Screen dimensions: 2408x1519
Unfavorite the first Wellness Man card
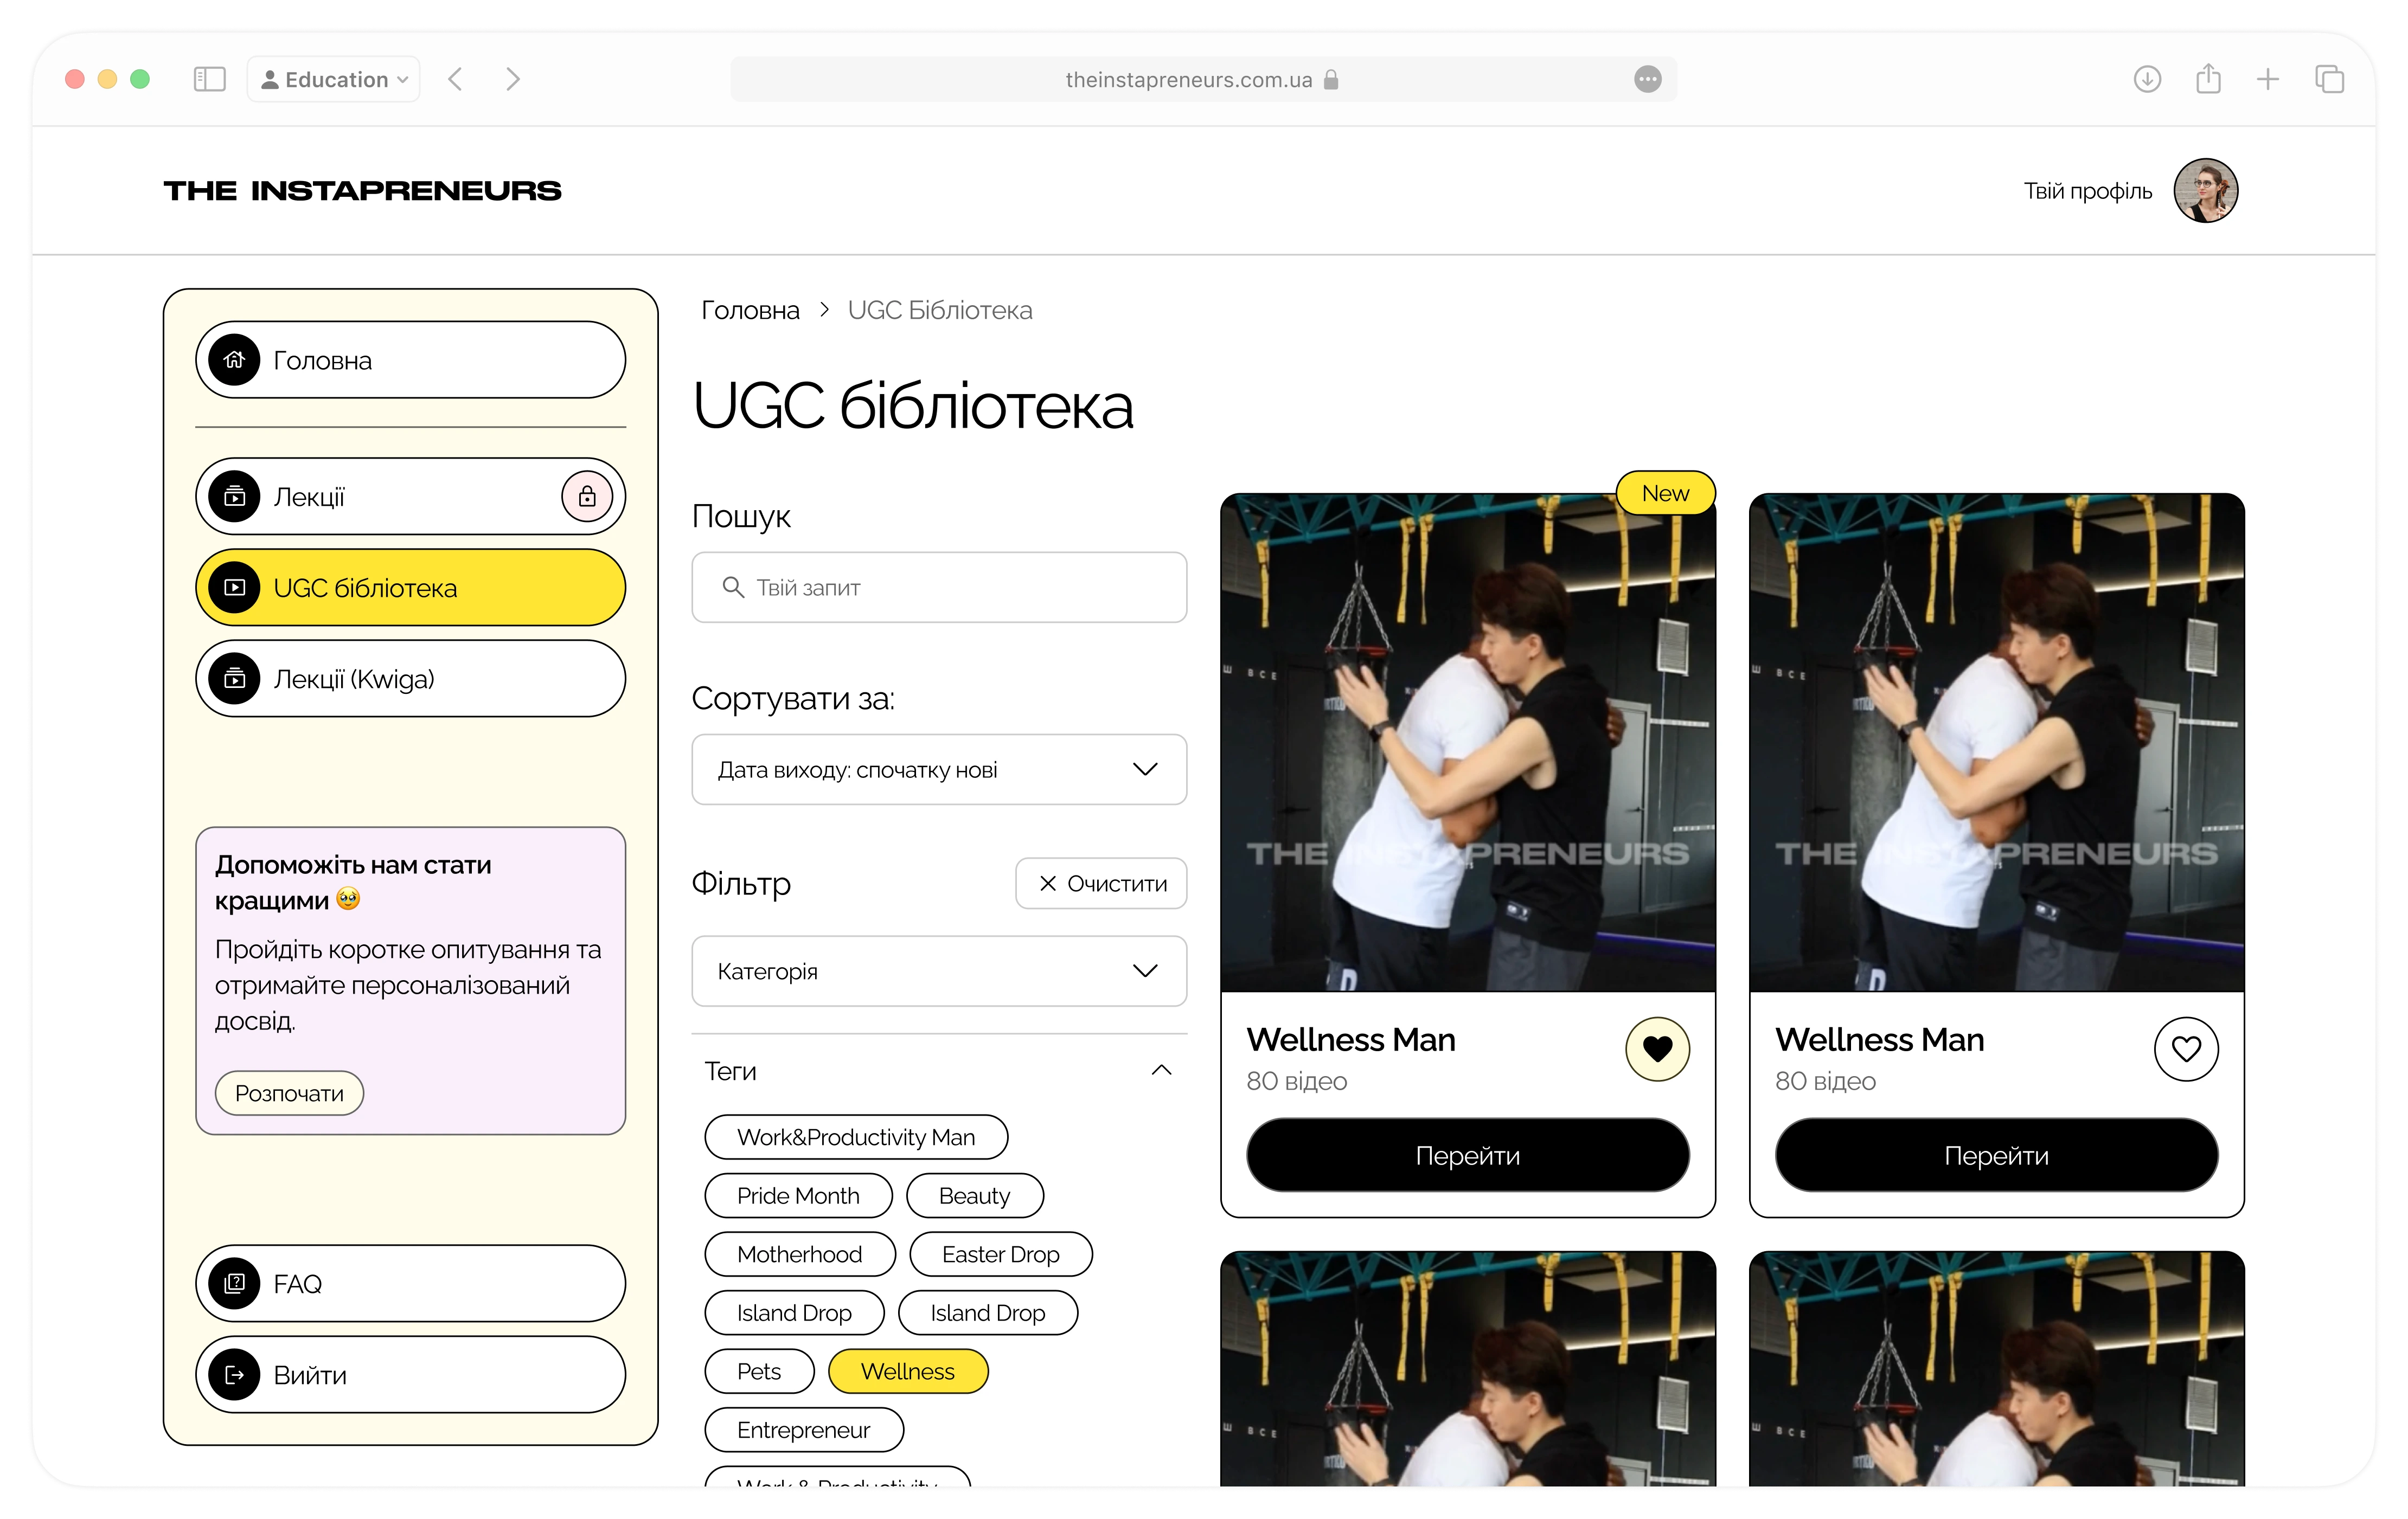tap(1657, 1048)
